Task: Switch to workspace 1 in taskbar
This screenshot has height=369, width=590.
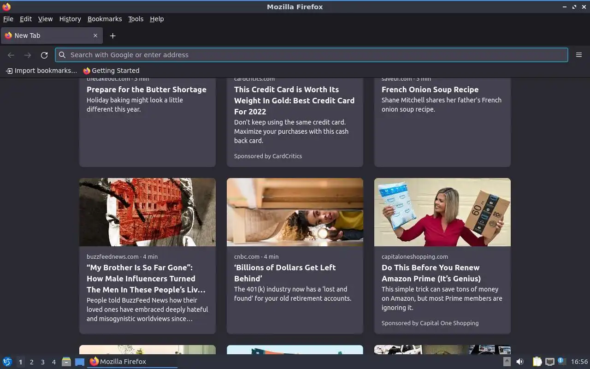Action: pyautogui.click(x=20, y=362)
